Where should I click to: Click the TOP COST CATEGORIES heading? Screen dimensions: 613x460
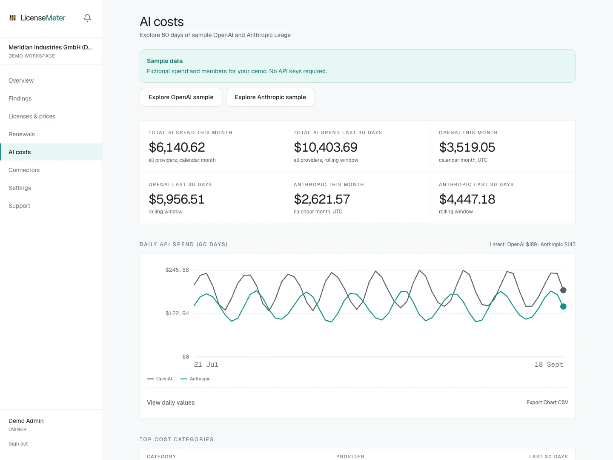tap(177, 440)
